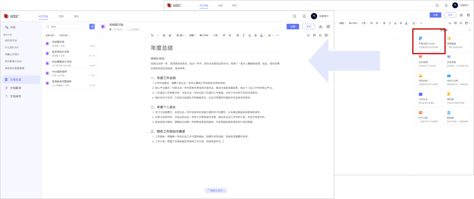Image resolution: width=474 pixels, height=199 pixels.
Task: Select 市场分析 template card in back window
Action: 430,80
